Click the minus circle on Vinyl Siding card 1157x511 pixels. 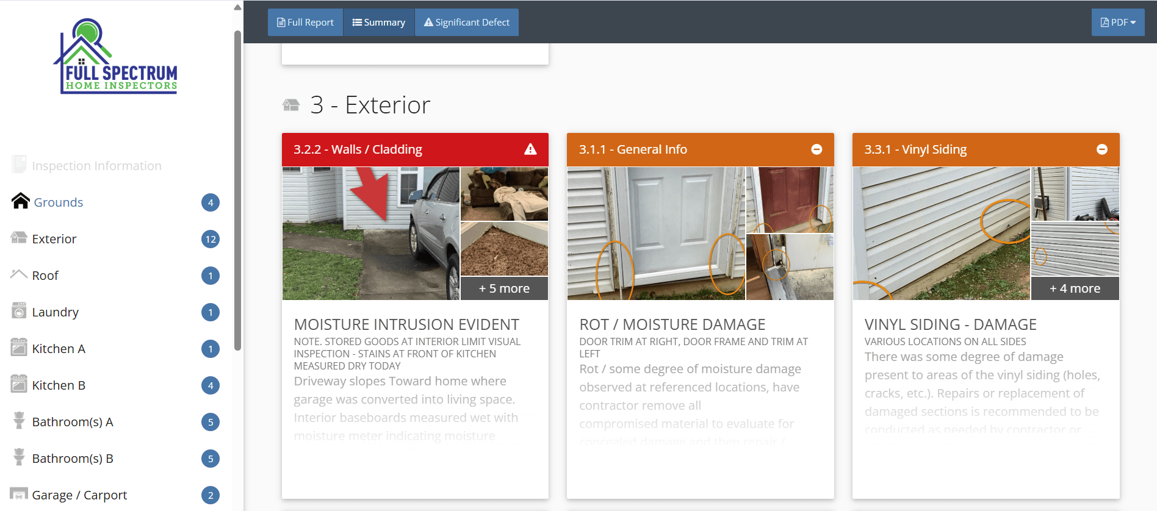[1102, 149]
